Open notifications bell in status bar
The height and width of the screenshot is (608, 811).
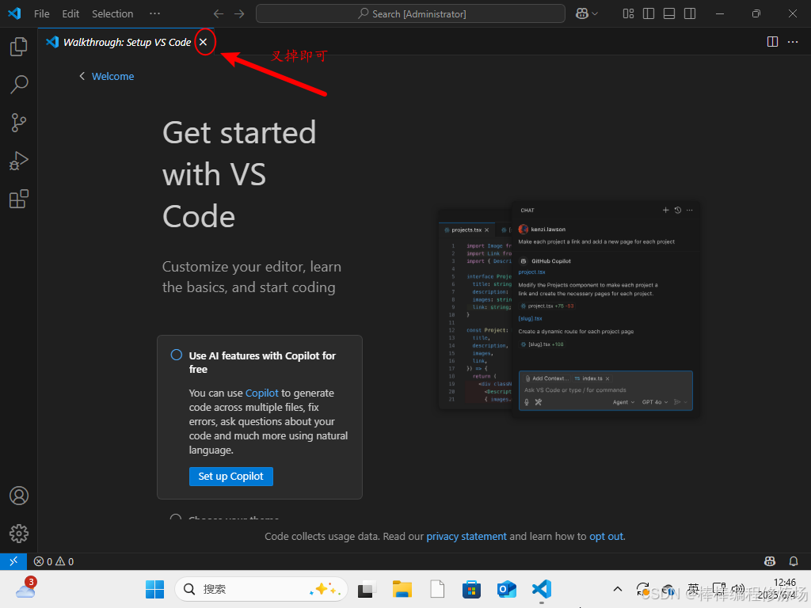[x=793, y=561]
